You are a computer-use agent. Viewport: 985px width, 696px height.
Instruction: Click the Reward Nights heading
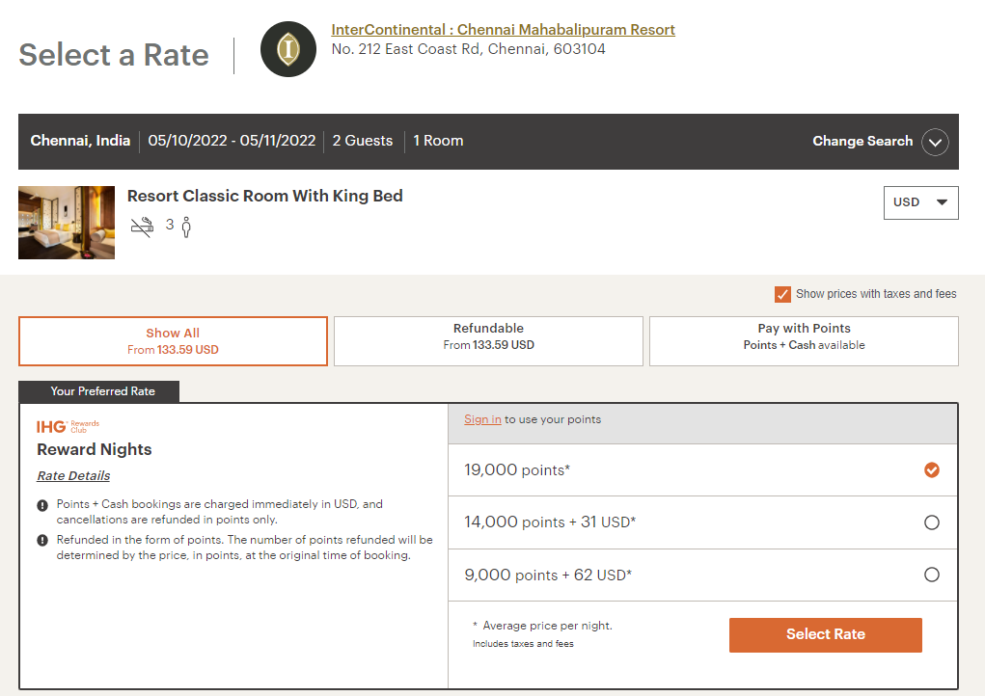tap(95, 449)
